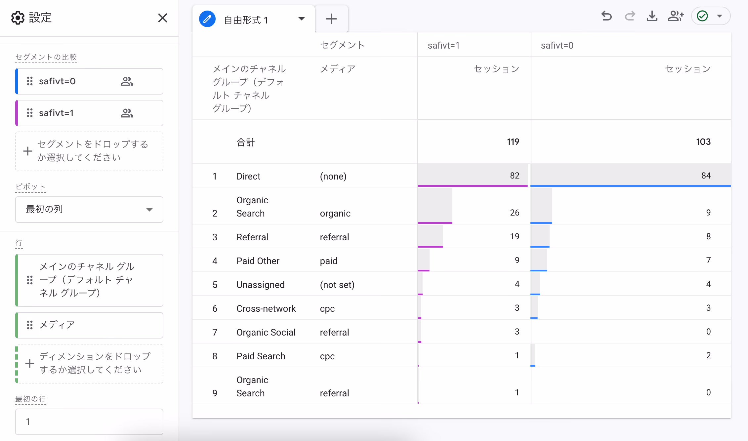Click the safivt=1 column header
Image resolution: width=748 pixels, height=441 pixels.
click(443, 45)
